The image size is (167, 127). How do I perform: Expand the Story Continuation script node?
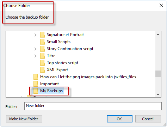click(36, 49)
